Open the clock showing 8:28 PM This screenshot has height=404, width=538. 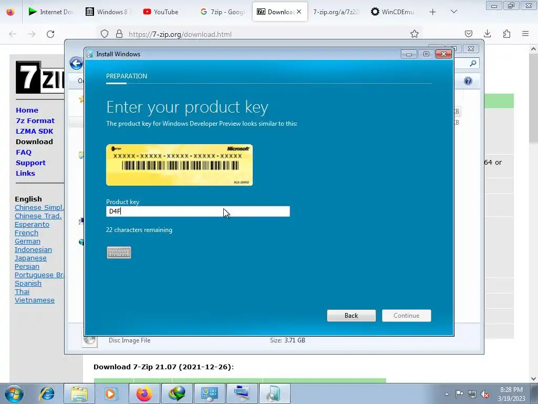[x=511, y=394]
